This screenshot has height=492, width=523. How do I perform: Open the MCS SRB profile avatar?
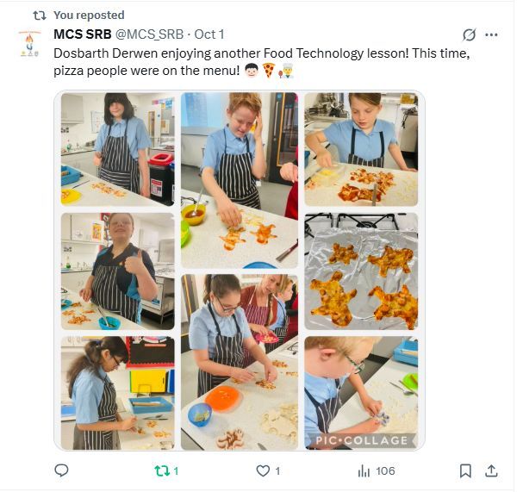tap(29, 44)
